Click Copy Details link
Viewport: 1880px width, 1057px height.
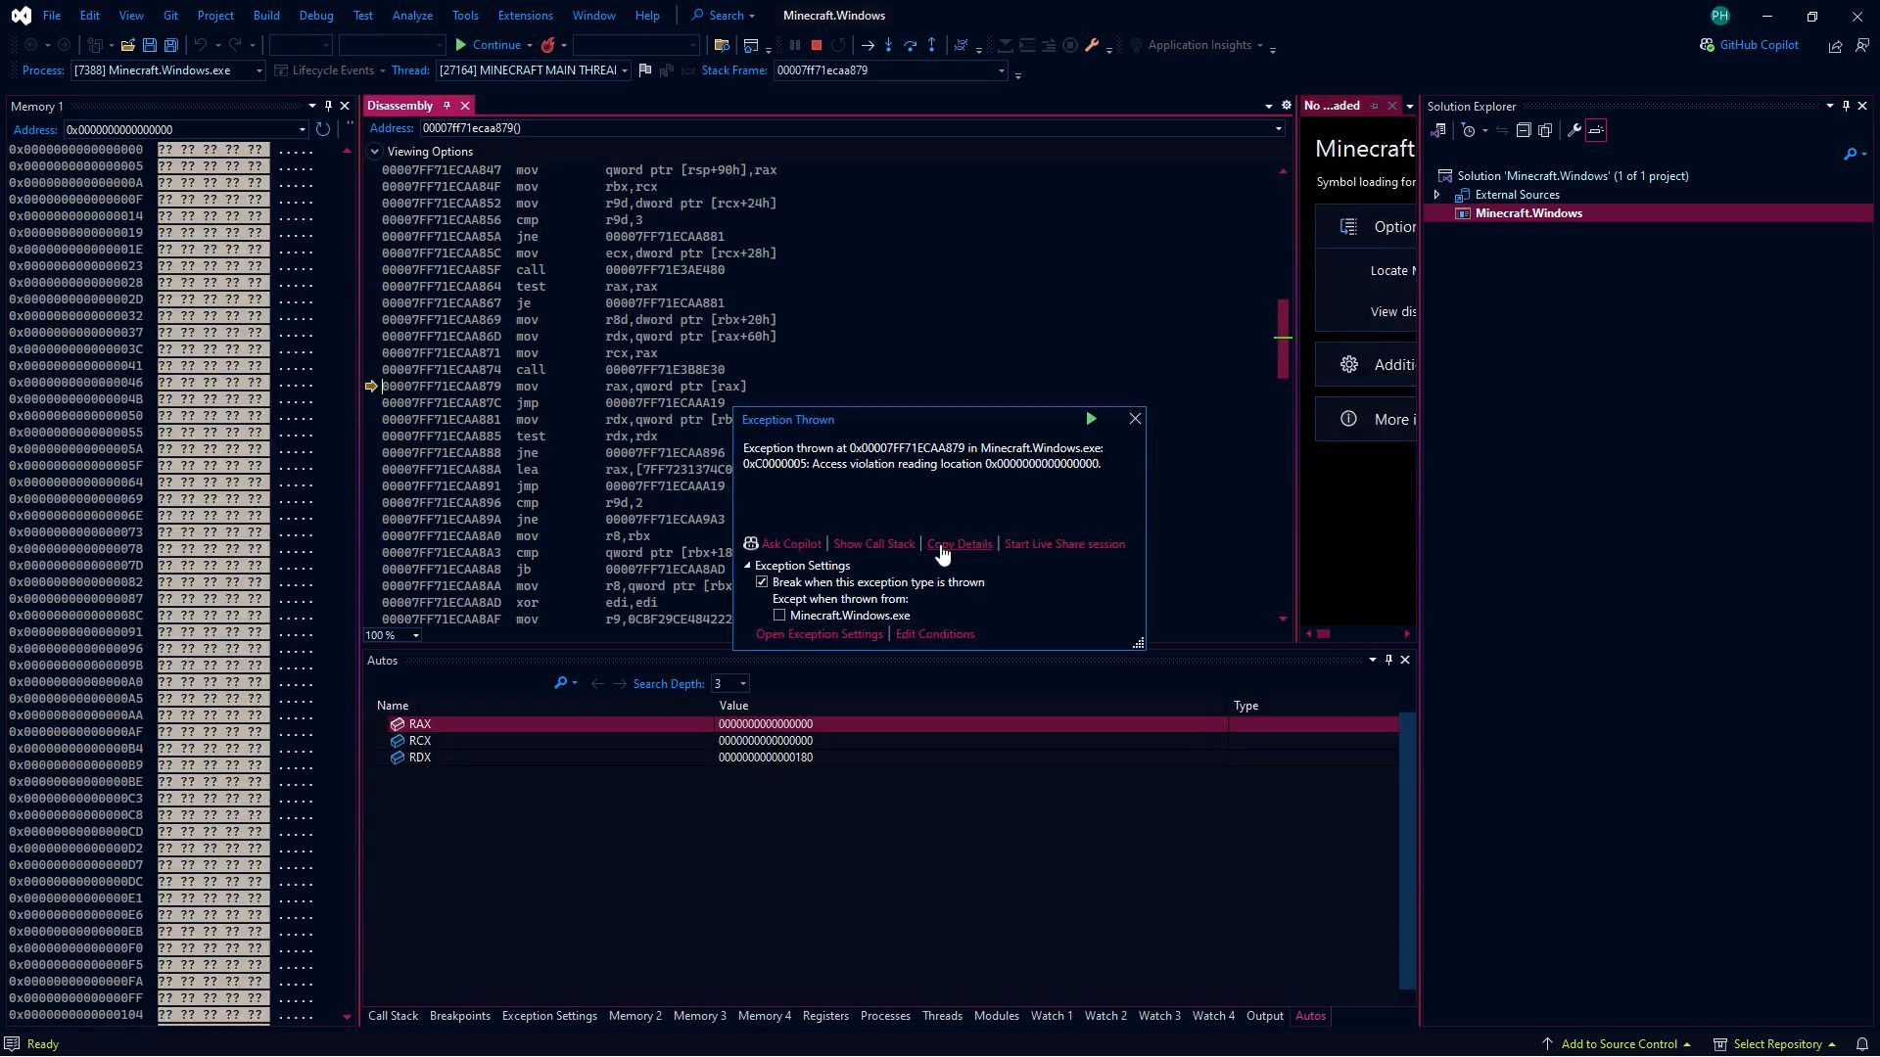click(960, 544)
